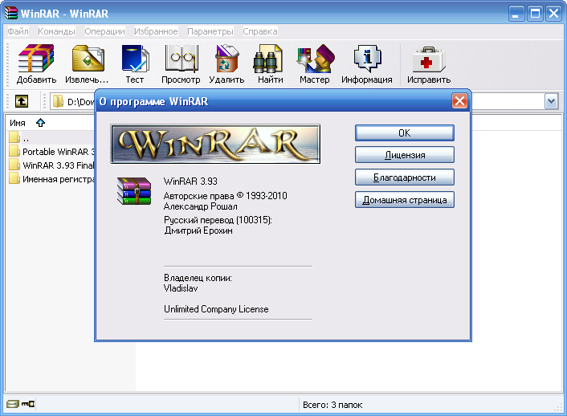Launch the Мастер (Wizard) tool

click(x=315, y=64)
